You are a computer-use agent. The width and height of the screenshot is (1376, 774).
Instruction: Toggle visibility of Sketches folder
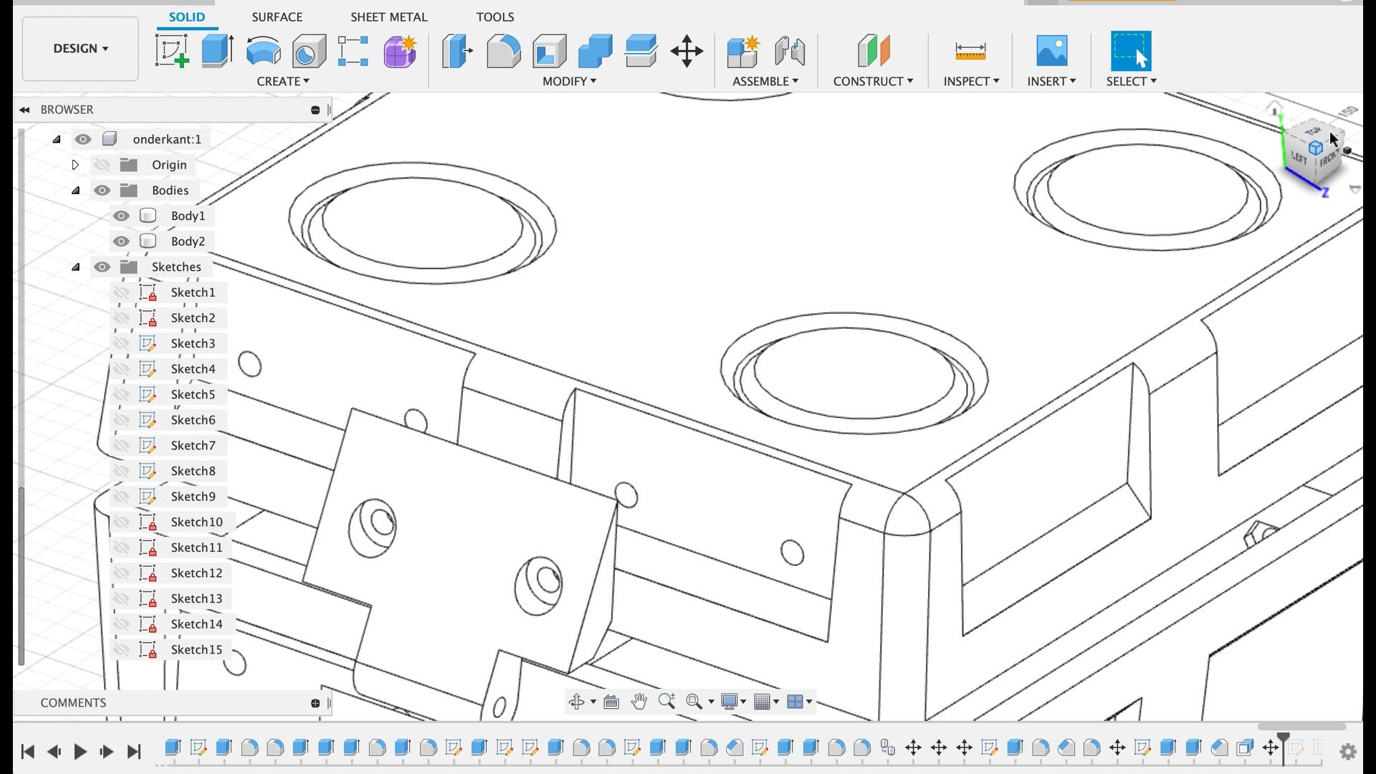pos(102,266)
